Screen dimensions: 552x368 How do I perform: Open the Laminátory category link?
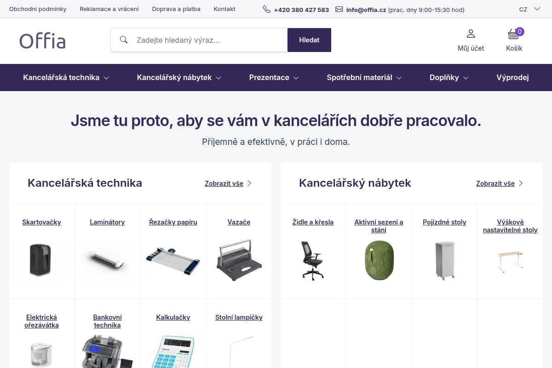tap(107, 222)
